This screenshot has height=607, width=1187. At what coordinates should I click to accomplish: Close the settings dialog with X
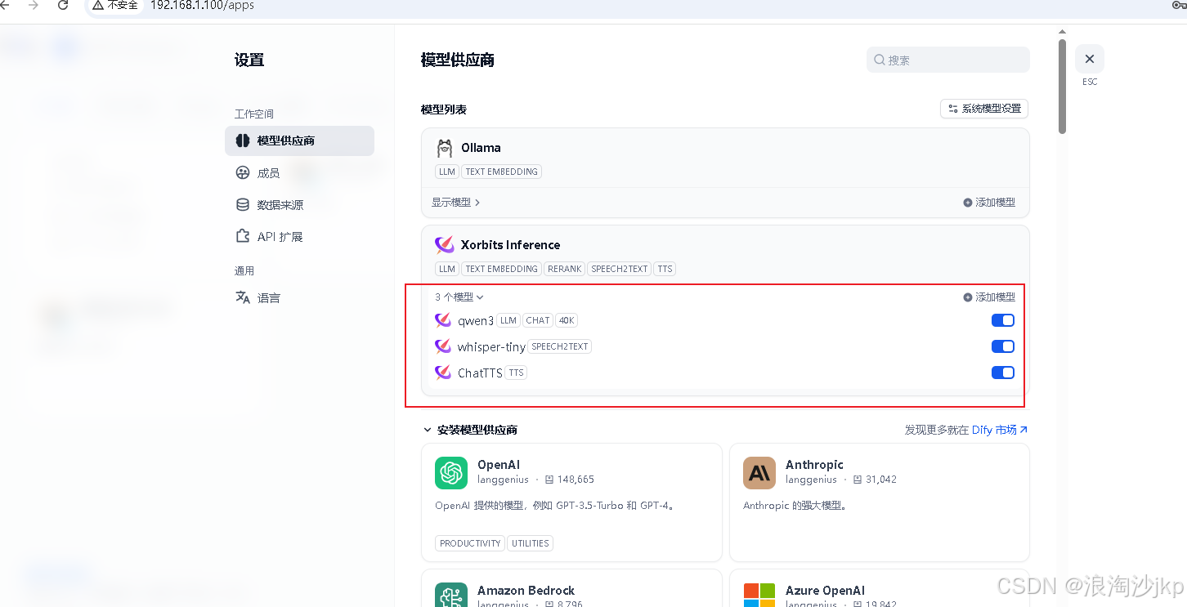[x=1089, y=59]
